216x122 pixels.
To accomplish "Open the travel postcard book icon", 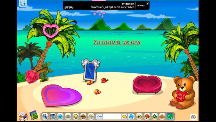I will 34,115.
